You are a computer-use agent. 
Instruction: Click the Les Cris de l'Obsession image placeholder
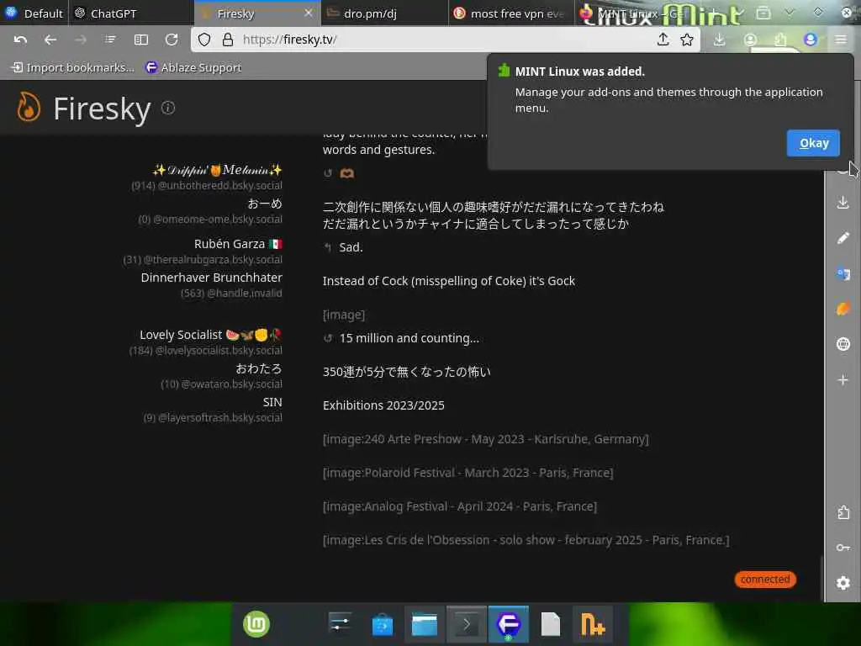tap(526, 540)
